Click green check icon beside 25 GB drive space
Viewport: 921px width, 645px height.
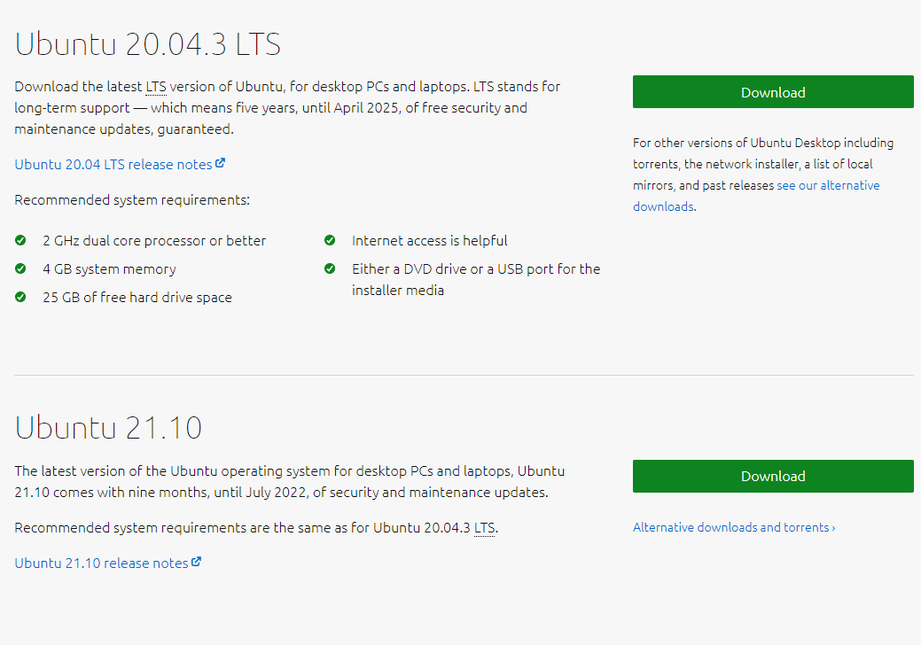coord(20,297)
